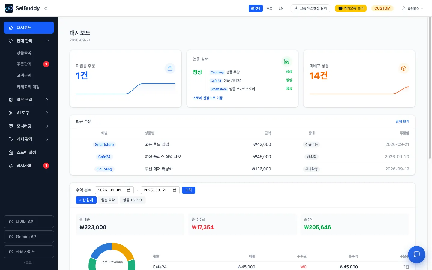Open calendar picker for end date 2026. 09. 21.
This screenshot has width=432, height=270.
tap(175, 190)
